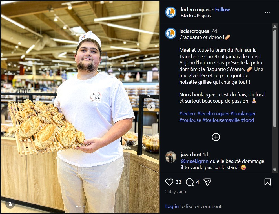This screenshot has width=279, height=214.
Task: Load more comments with the plus icon
Action: (x=216, y=137)
